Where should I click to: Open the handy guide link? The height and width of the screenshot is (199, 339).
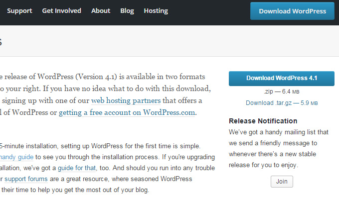pos(16,157)
